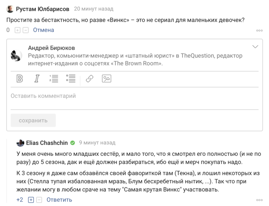Upvote Elias Chashchin's reply with plus
Image resolution: width=269 pixels, height=206 pixels.
31,200
